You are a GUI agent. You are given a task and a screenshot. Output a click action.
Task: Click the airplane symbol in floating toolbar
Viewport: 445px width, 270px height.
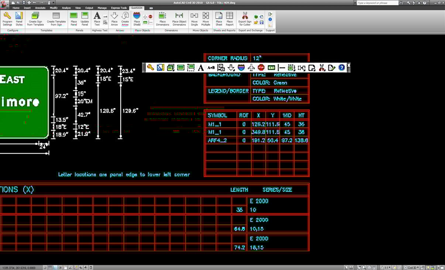[x=251, y=68]
